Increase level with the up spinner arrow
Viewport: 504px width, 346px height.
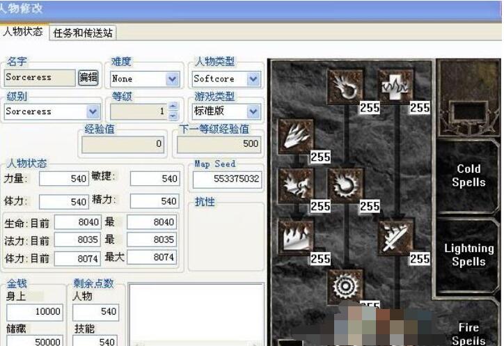click(173, 107)
